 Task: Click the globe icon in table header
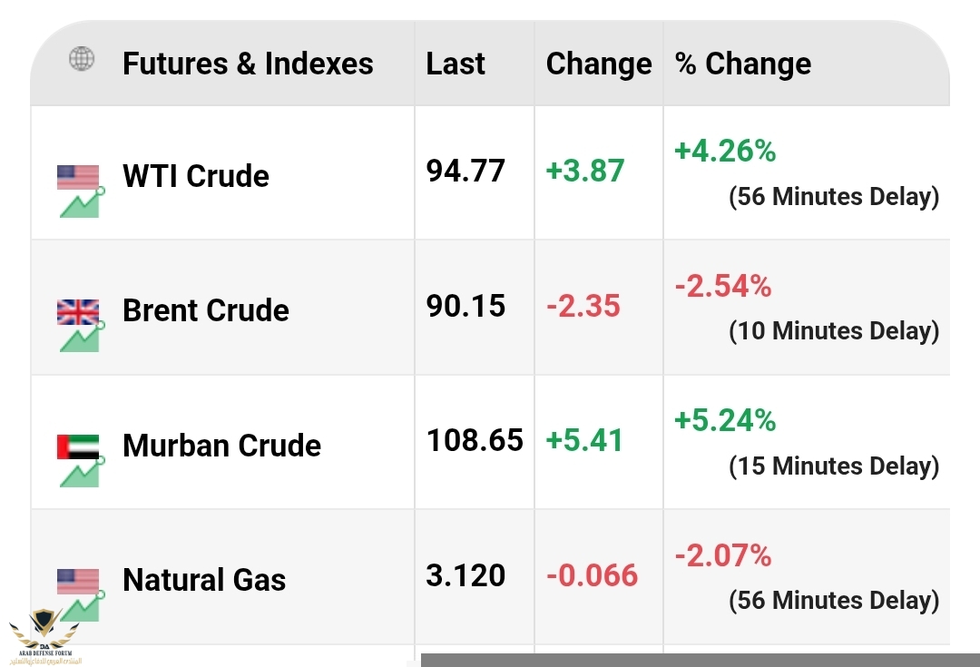pos(82,59)
